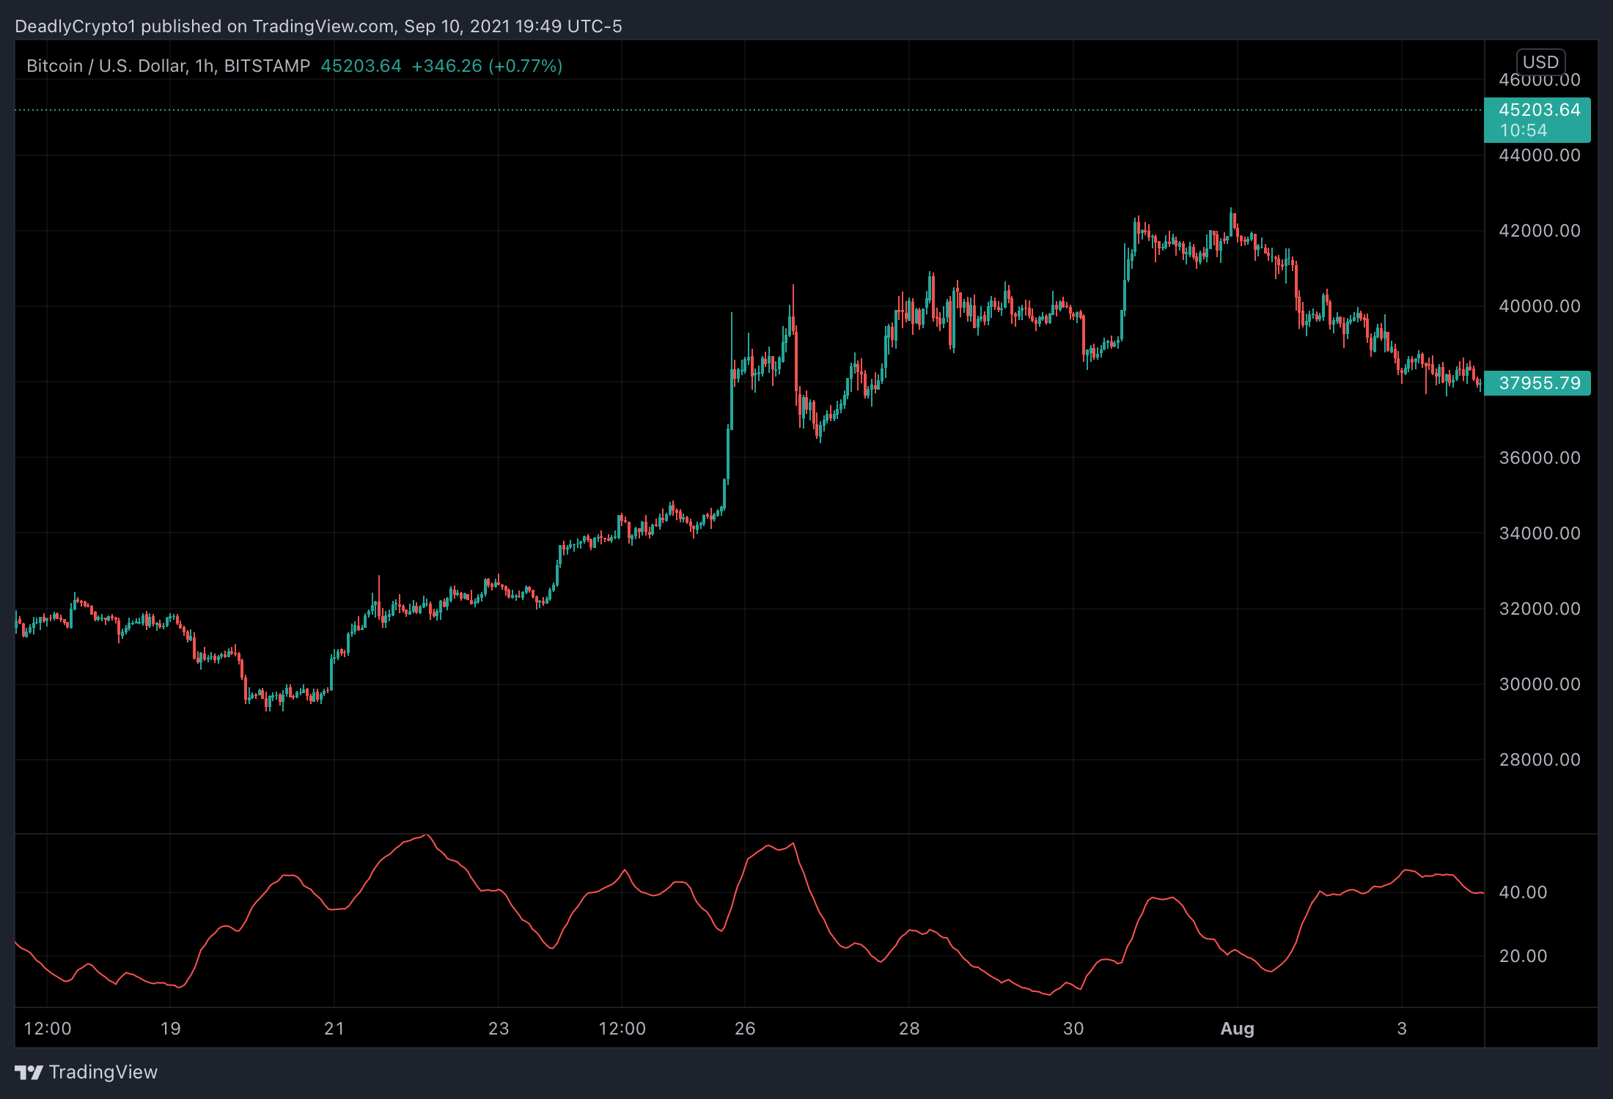Click the 30 date on time axis
1613x1099 pixels.
pos(1073,1029)
